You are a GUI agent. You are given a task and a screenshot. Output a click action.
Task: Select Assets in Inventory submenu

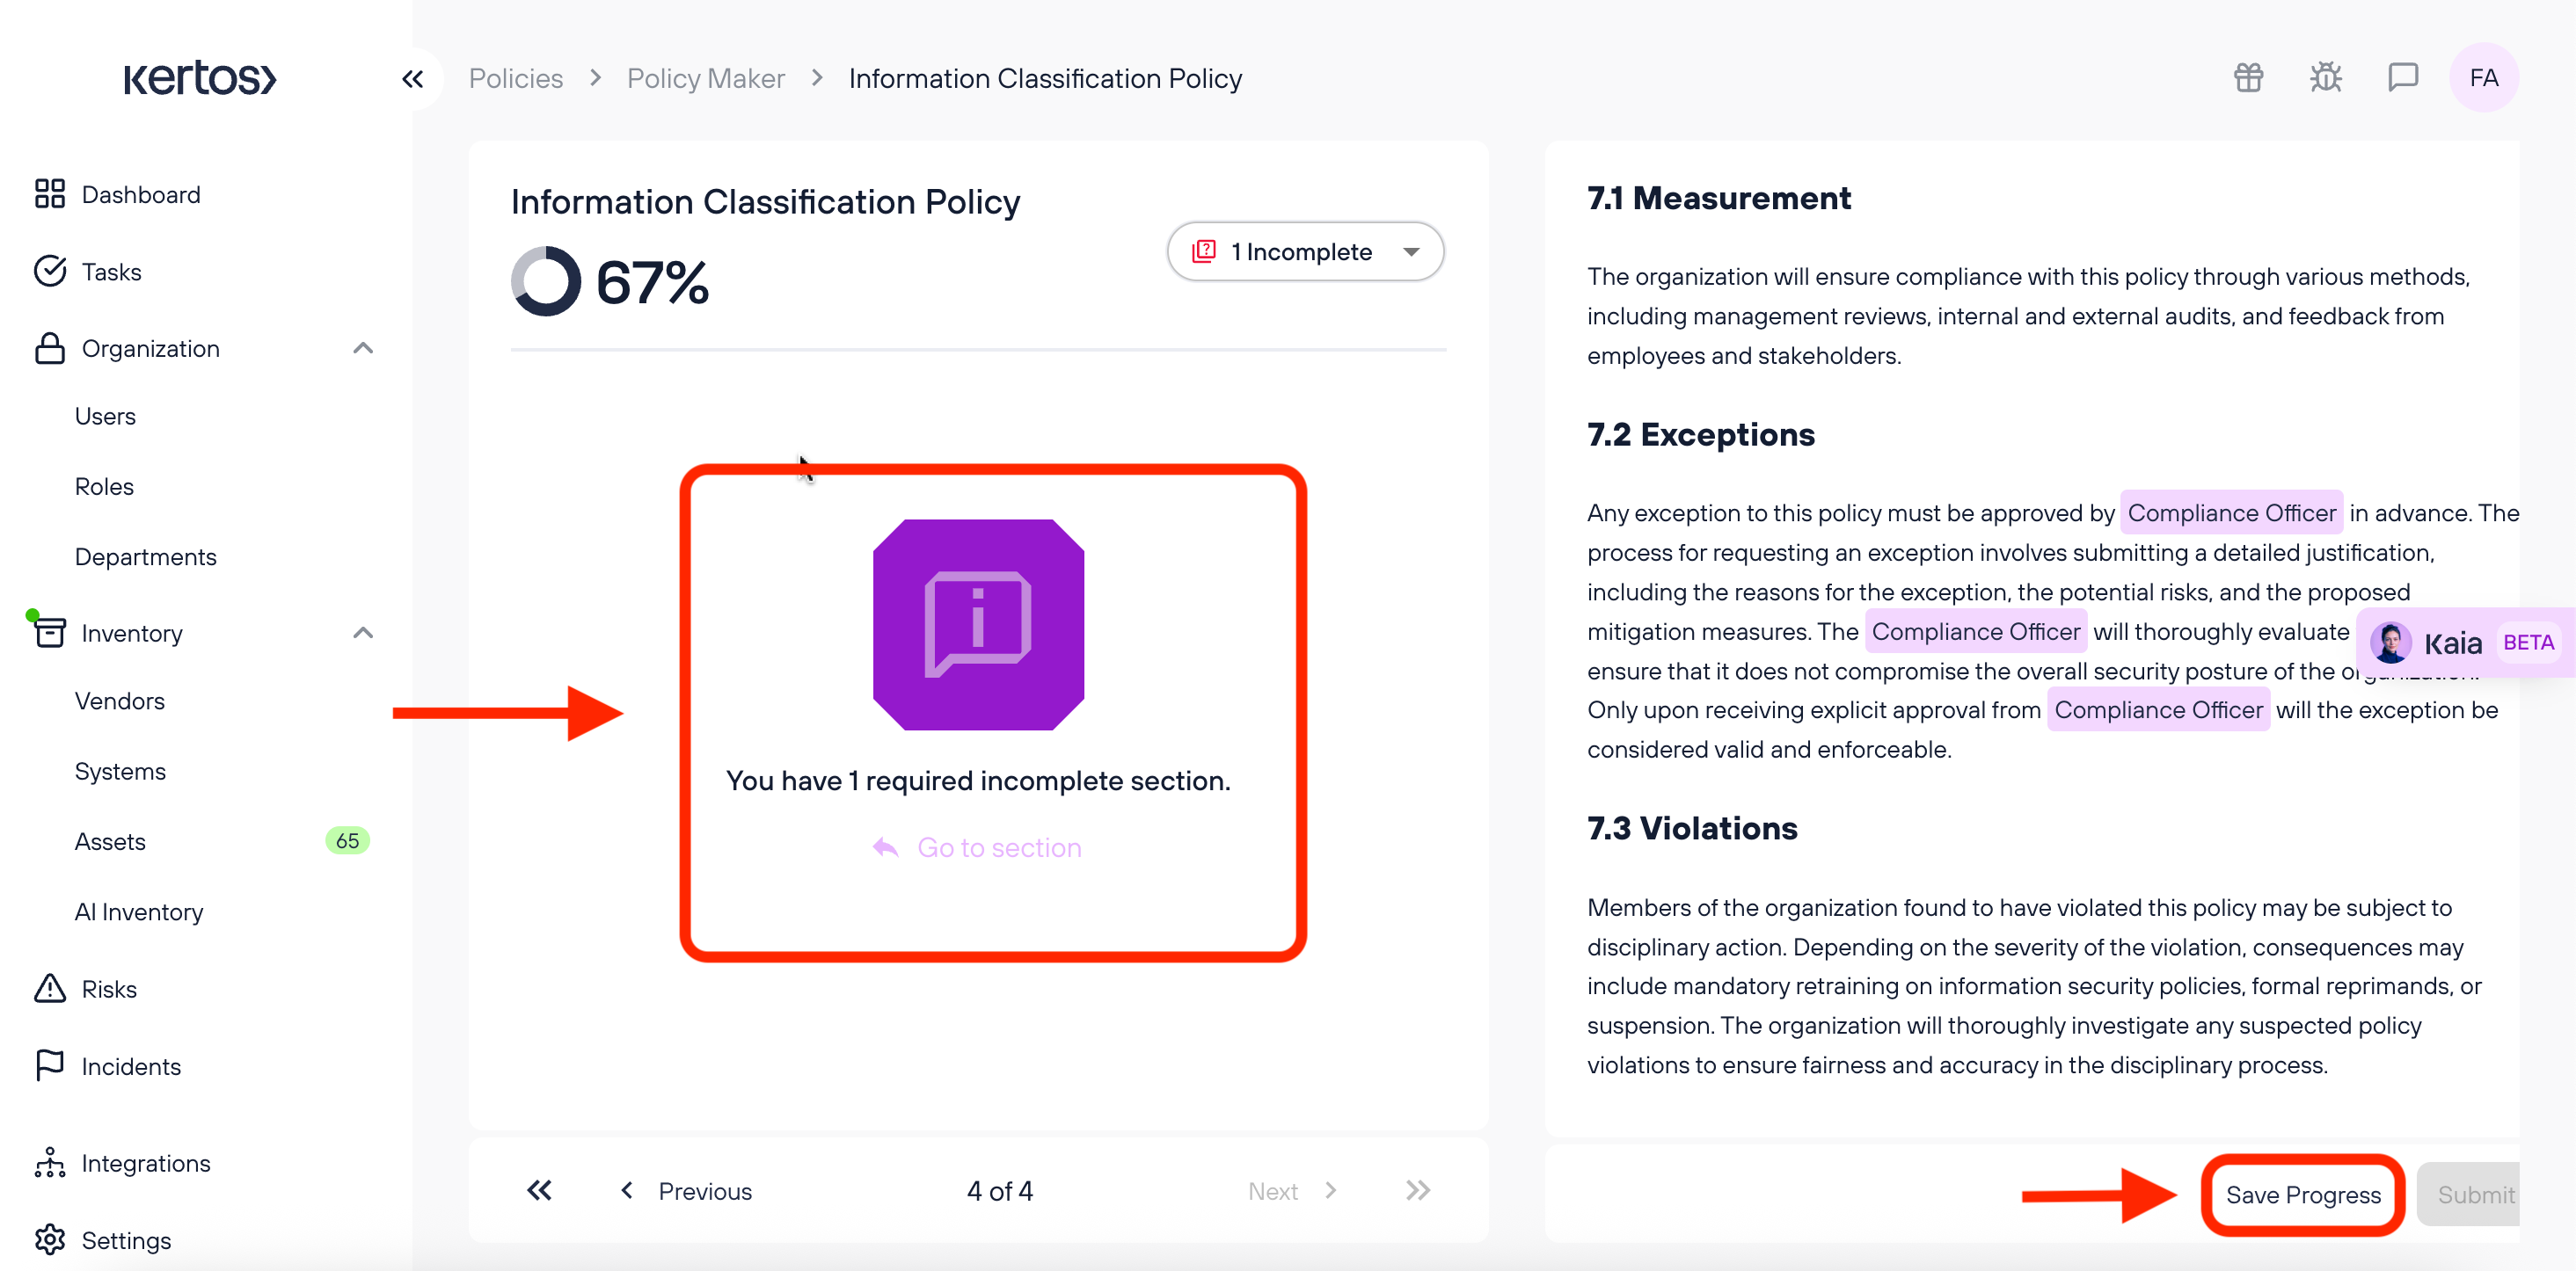[110, 841]
